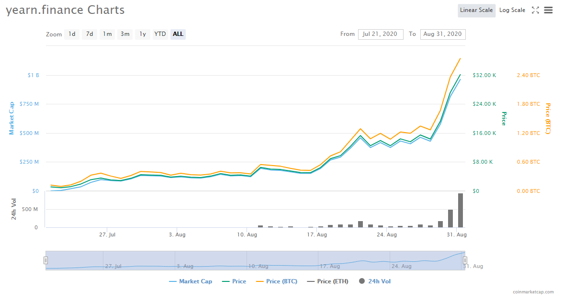Click the coinmarketcap.com credit link
The width and height of the screenshot is (562, 302).
point(533,292)
